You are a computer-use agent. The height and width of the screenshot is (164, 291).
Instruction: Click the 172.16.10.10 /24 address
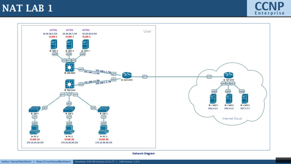point(35,142)
